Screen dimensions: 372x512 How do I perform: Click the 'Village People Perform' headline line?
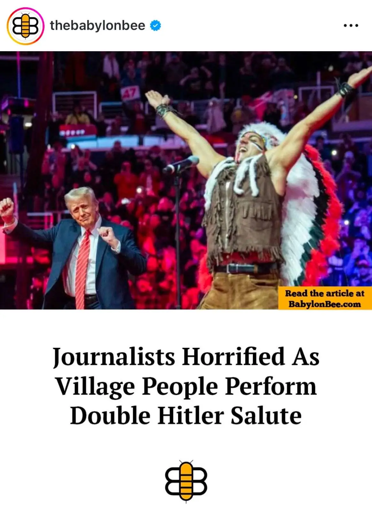(186, 386)
